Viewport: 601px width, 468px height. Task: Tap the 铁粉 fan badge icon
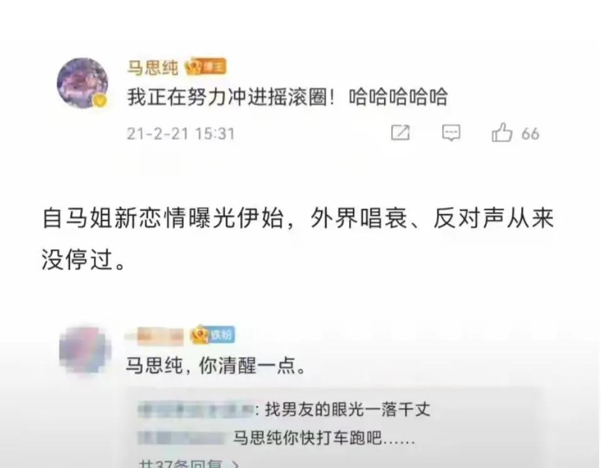coord(212,335)
